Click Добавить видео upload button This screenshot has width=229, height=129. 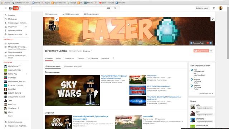click(x=202, y=8)
